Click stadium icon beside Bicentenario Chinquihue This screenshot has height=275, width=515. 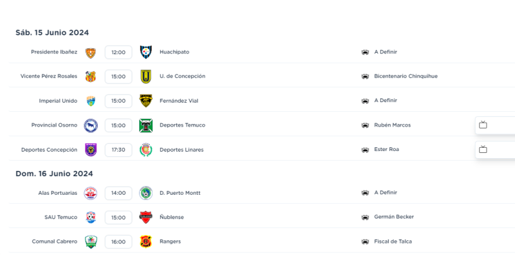coord(365,76)
